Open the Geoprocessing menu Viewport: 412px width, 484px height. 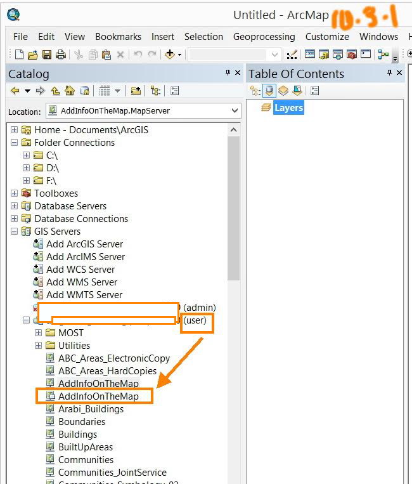(264, 36)
